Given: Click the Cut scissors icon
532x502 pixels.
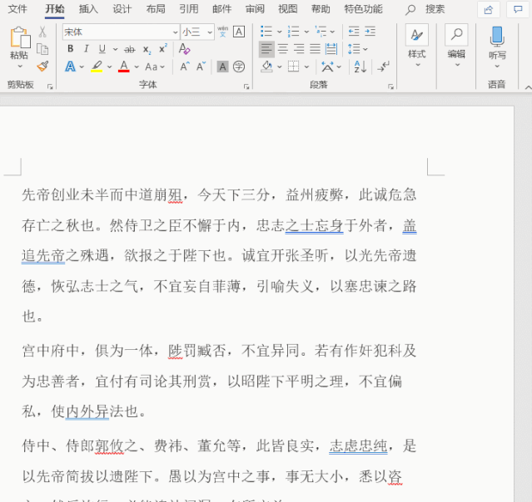Looking at the screenshot, I should 42,32.
